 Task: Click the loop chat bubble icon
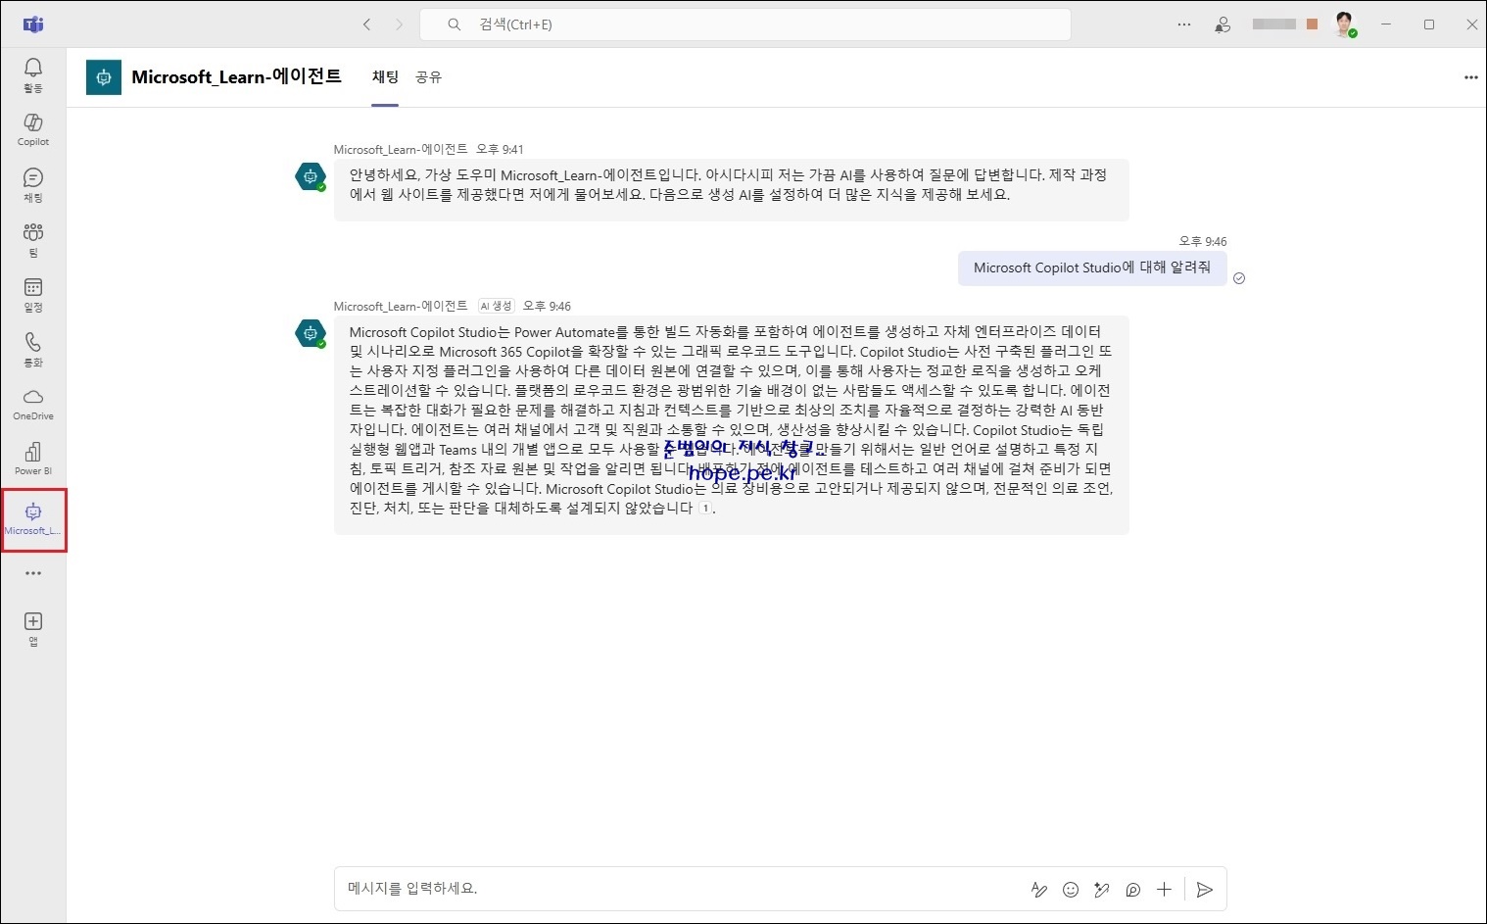coord(1133,890)
